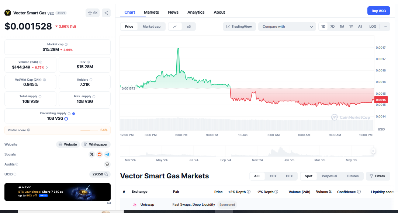Filter markets by DEX
The width and height of the screenshot is (398, 213).
tap(289, 176)
